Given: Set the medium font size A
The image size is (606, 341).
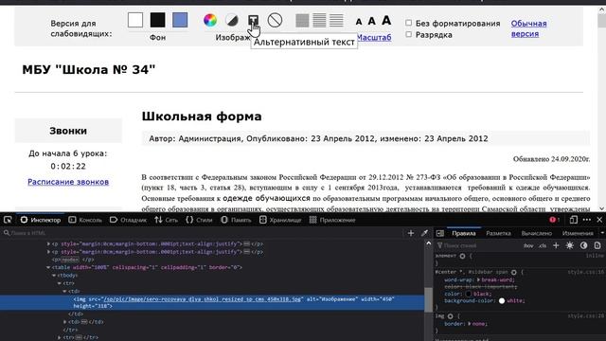Looking at the screenshot, I should pos(372,21).
